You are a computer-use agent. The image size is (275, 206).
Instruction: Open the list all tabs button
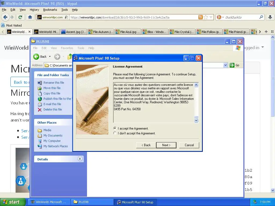272,32
